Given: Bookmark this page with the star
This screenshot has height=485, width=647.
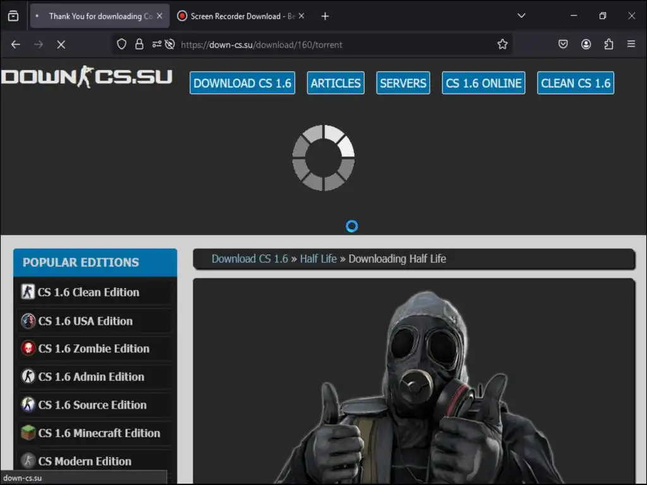Looking at the screenshot, I should [502, 44].
